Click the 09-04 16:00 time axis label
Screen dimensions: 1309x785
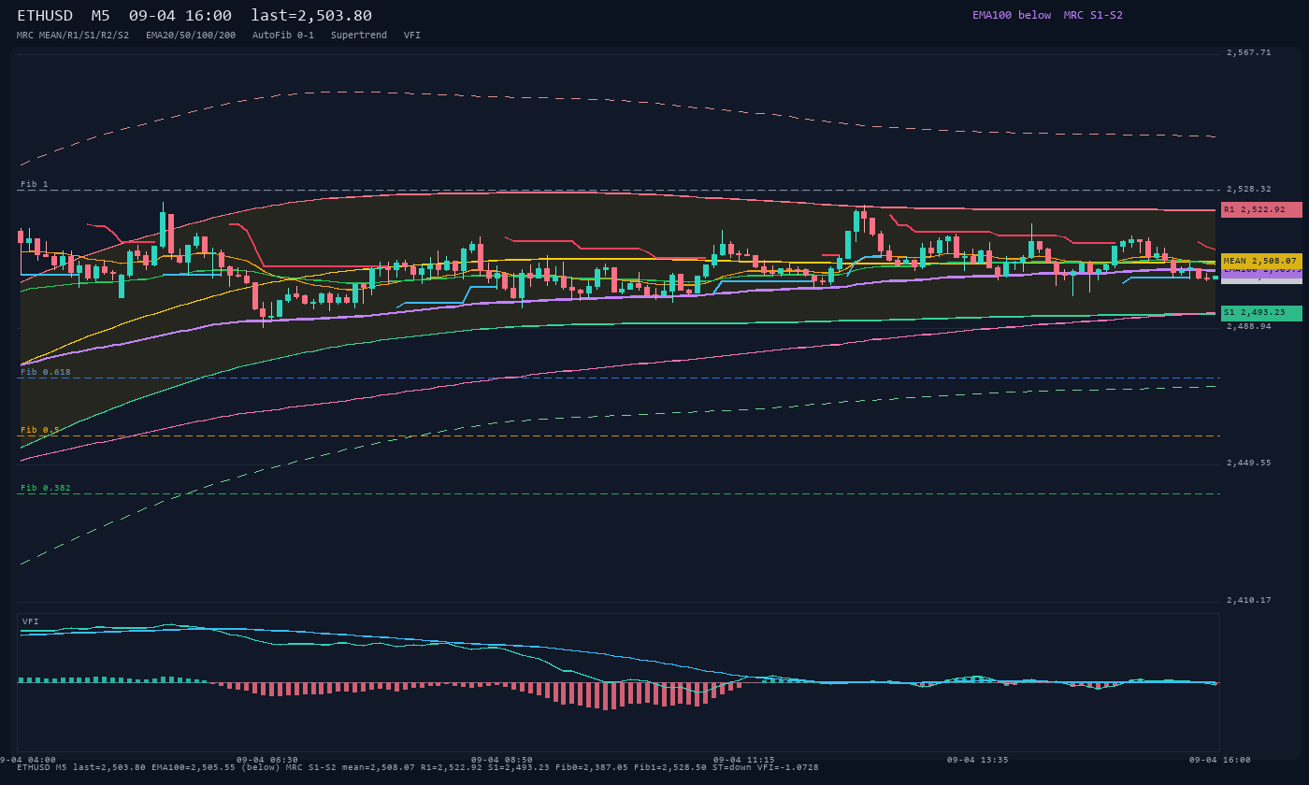pyautogui.click(x=1220, y=760)
